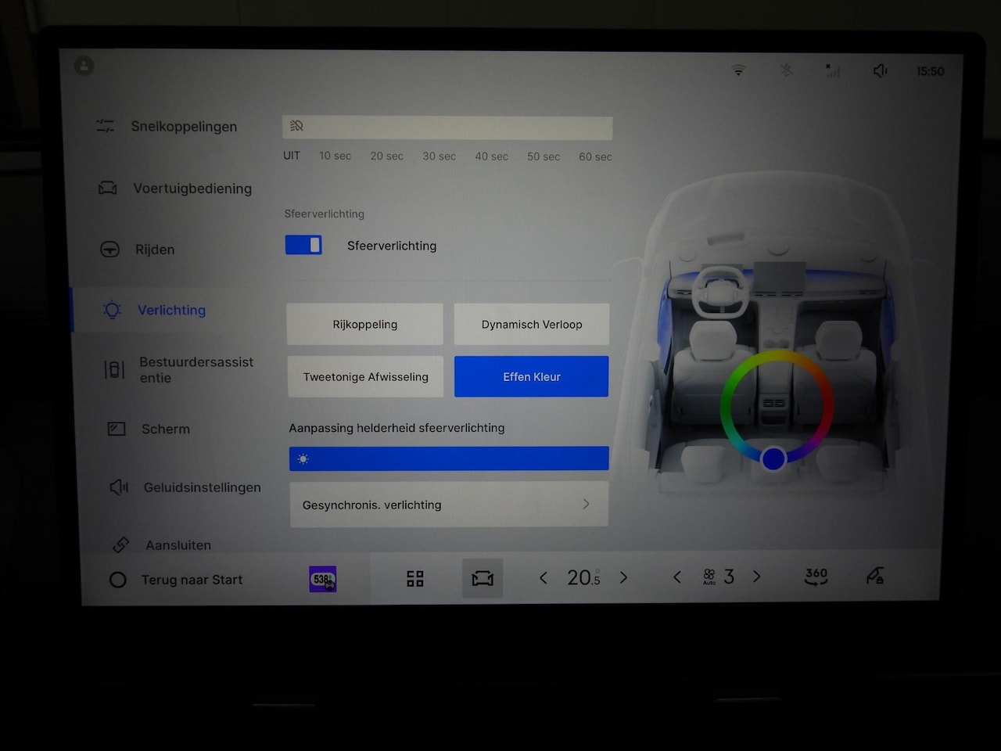Tap the 20.5 temperature value

pos(583,577)
